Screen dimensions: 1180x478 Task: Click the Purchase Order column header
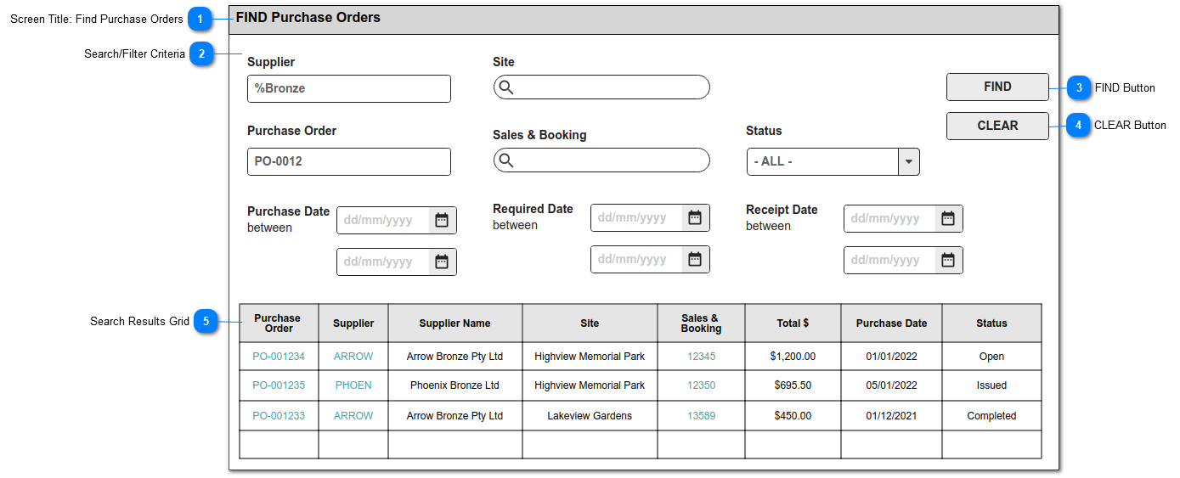pyautogui.click(x=279, y=323)
